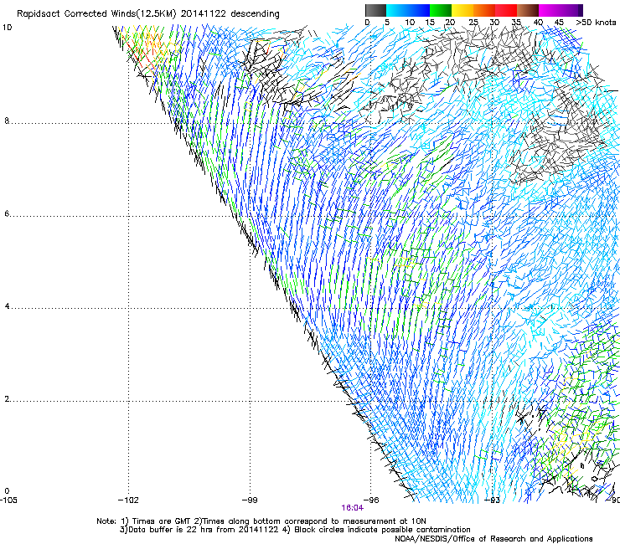Click the magenta 40-45 knots color swatch
Image resolution: width=620 pixels, height=544 pixels.
[x=550, y=10]
